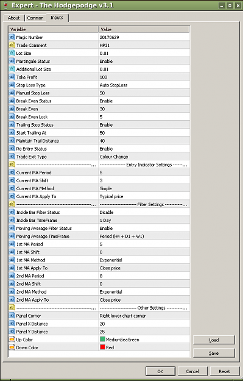Click the icon beside Current MA Period
The width and height of the screenshot is (243, 381).
(x=12, y=173)
